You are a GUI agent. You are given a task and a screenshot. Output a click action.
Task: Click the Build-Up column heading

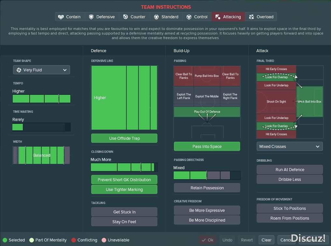pos(181,51)
